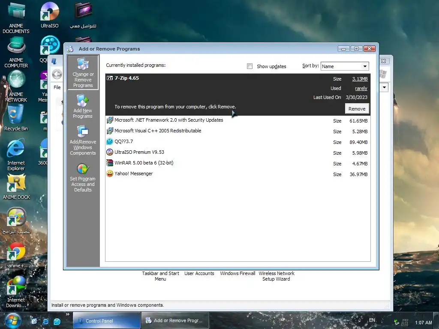This screenshot has height=329, width=439.
Task: Enable the Show updates checkbox
Action: tap(250, 66)
